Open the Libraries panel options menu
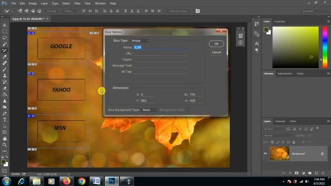This screenshot has width=331, height=186. click(x=328, y=73)
